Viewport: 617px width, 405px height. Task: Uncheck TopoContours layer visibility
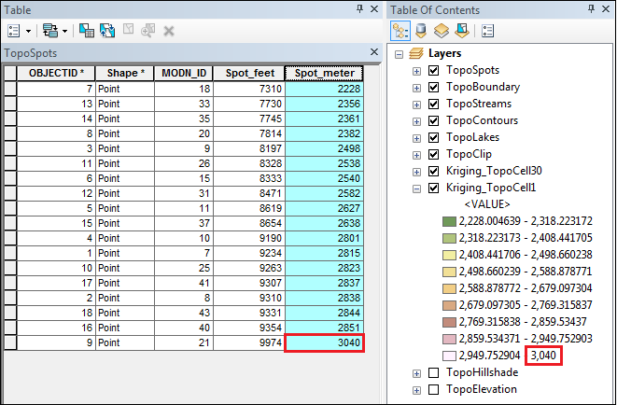434,121
